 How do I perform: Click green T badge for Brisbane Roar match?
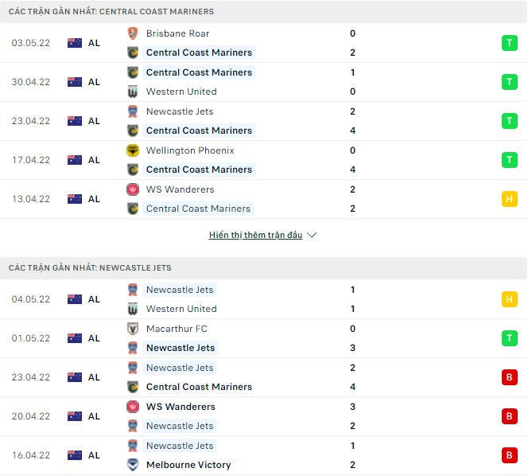pos(509,43)
